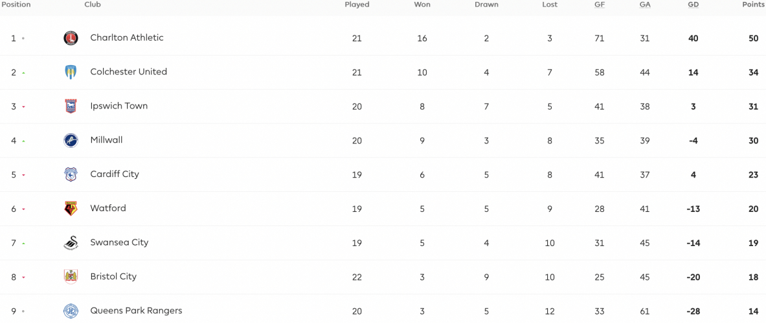
Task: Click the Bristol City club badge
Action: pos(71,277)
